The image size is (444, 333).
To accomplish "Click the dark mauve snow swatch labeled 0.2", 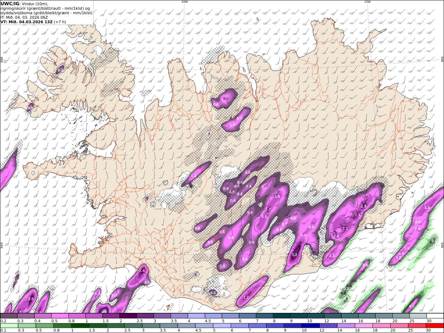I will [x=9, y=316].
